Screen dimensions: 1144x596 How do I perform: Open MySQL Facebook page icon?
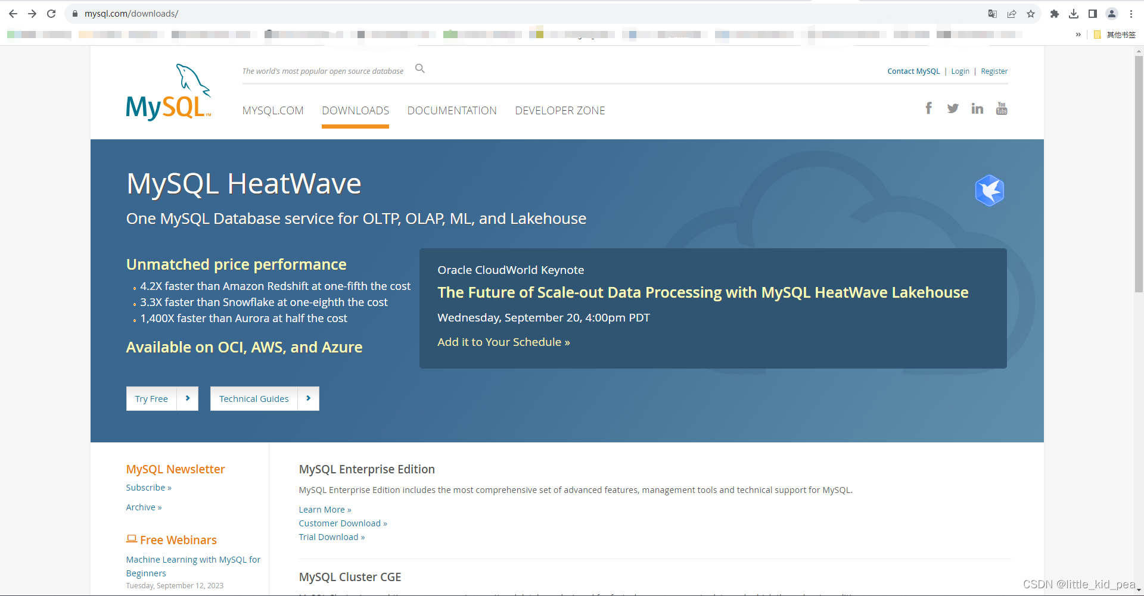(928, 108)
